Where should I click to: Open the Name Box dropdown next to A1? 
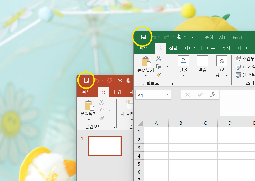coord(167,95)
